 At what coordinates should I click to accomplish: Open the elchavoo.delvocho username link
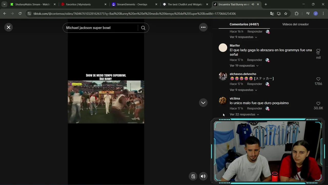point(243,74)
